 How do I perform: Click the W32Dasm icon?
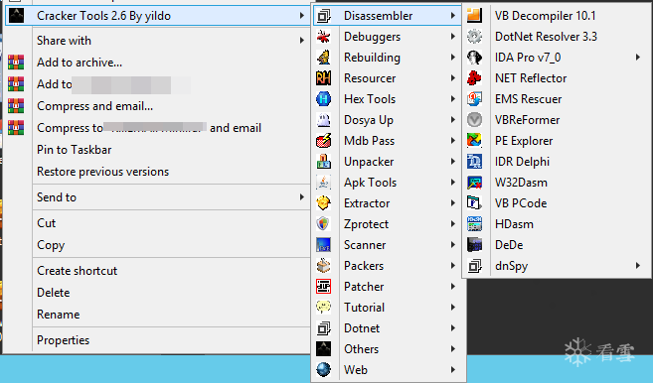[x=474, y=183]
